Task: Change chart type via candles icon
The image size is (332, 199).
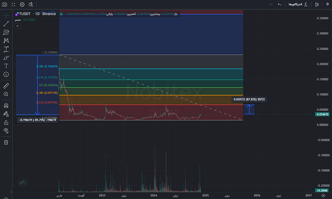Action: (x=317, y=4)
